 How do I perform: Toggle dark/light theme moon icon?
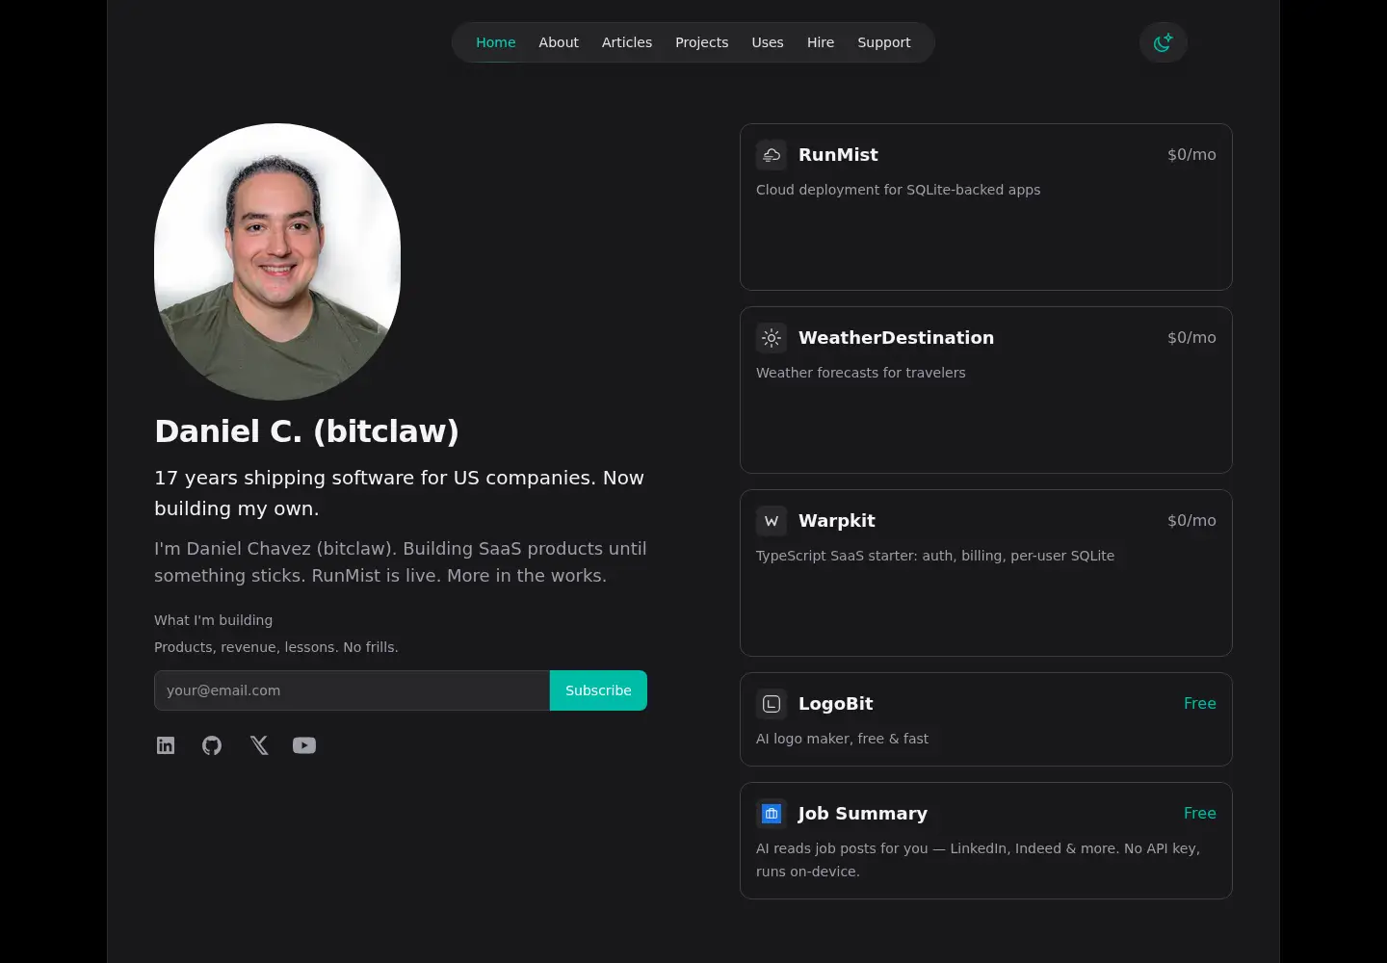tap(1163, 42)
